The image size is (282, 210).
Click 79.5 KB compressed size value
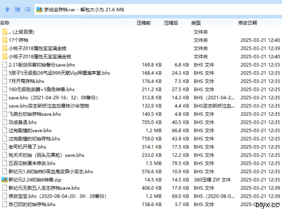(180, 163)
